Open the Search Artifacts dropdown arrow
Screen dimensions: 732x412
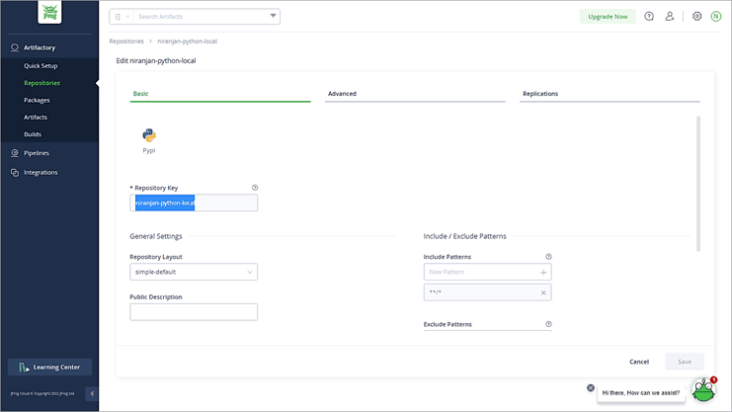[x=273, y=17]
